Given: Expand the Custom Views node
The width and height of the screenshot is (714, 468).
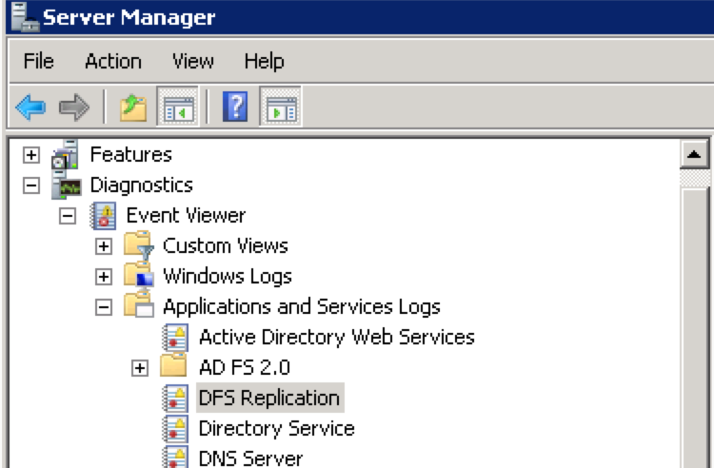Looking at the screenshot, I should point(104,246).
